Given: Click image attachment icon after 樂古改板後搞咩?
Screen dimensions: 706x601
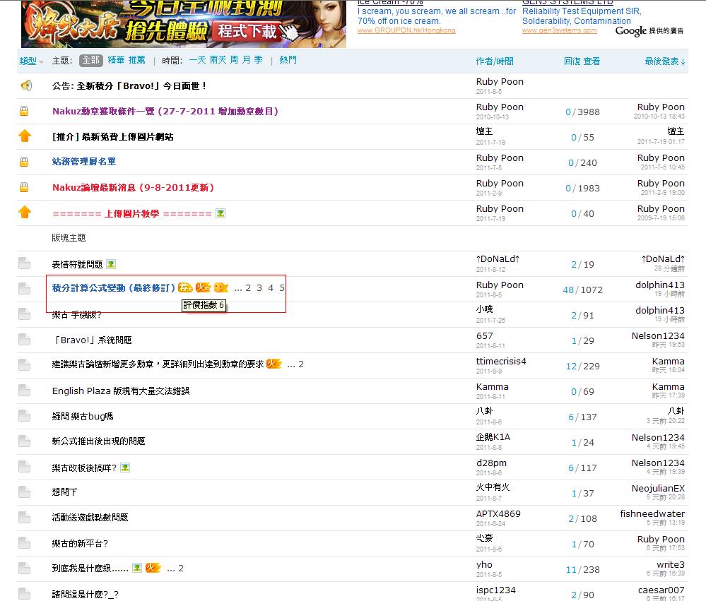Looking at the screenshot, I should click(x=125, y=468).
